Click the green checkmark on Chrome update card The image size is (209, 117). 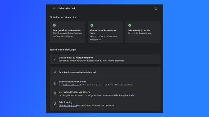tap(92, 25)
